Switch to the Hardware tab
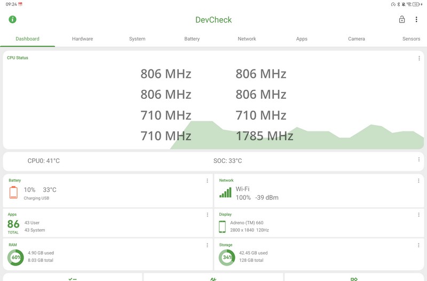 pyautogui.click(x=82, y=39)
